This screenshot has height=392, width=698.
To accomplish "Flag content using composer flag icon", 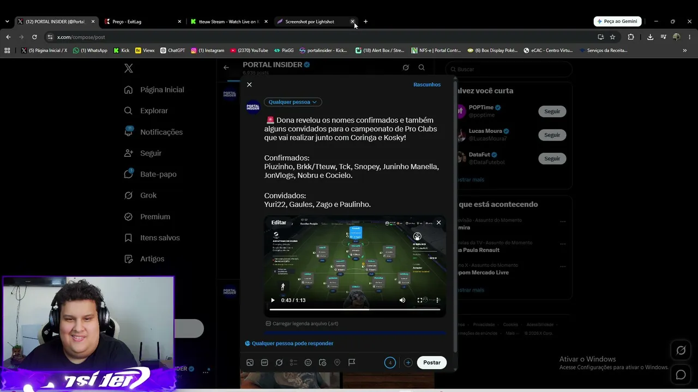I will tap(352, 363).
